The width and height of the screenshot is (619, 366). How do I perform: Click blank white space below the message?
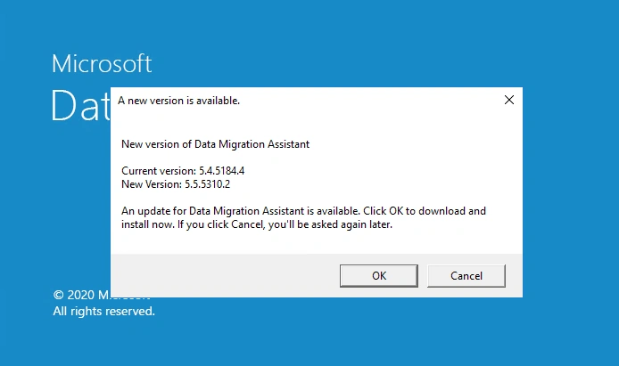pos(316,242)
